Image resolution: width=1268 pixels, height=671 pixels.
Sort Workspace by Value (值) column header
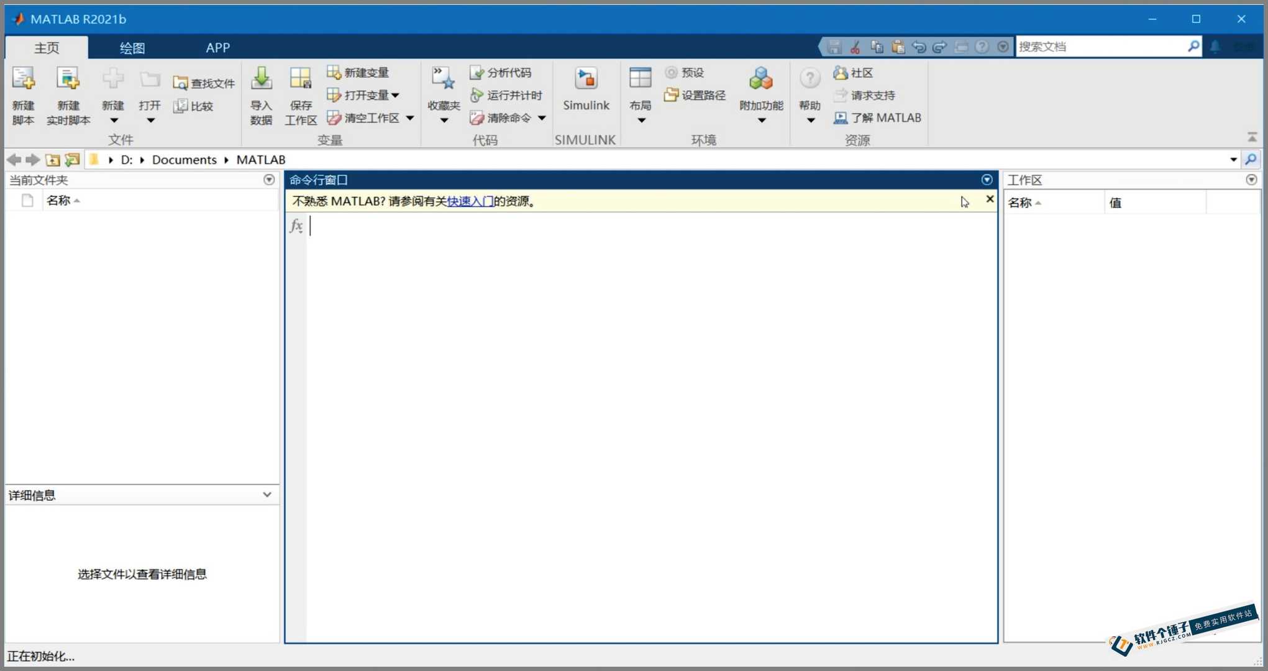1156,203
